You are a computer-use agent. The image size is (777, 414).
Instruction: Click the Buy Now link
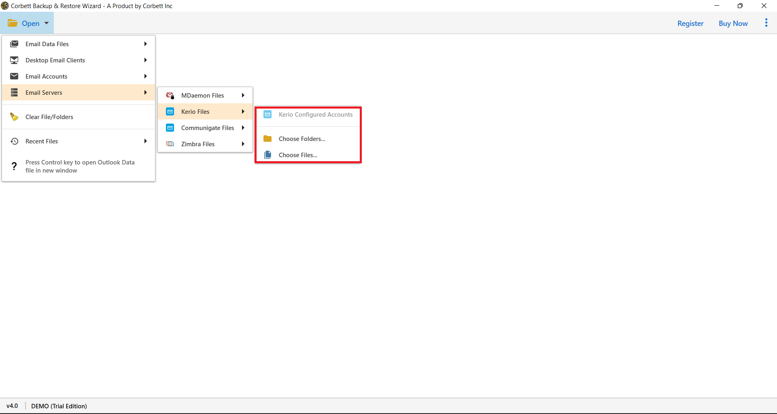click(x=733, y=23)
